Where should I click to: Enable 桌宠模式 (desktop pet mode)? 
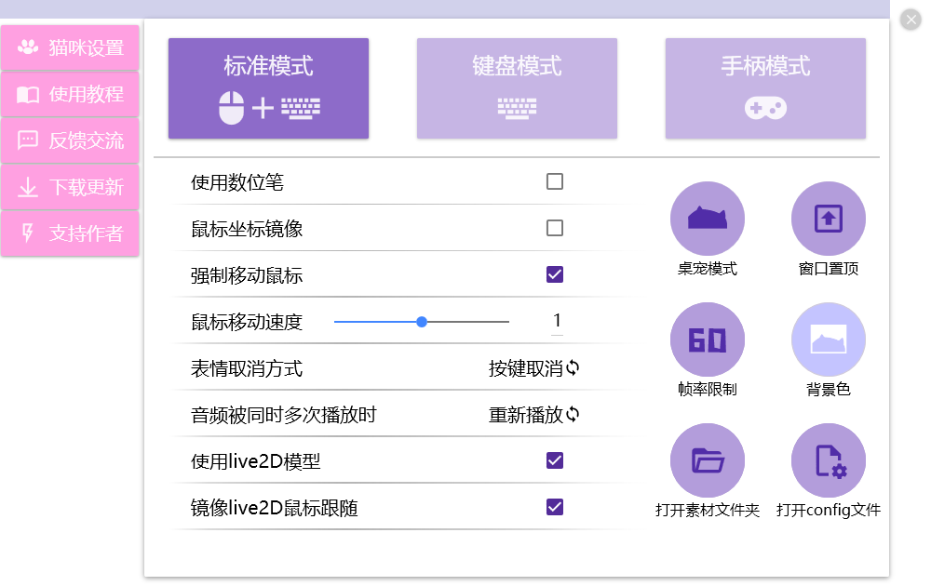point(708,216)
